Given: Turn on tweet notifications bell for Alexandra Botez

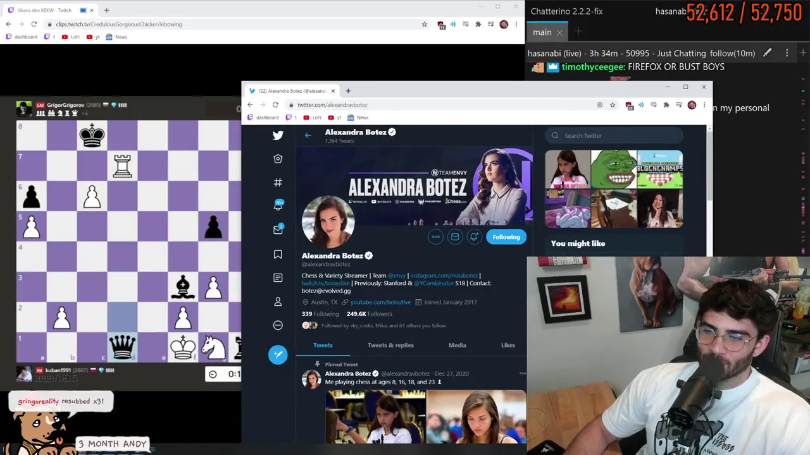Looking at the screenshot, I should 474,237.
